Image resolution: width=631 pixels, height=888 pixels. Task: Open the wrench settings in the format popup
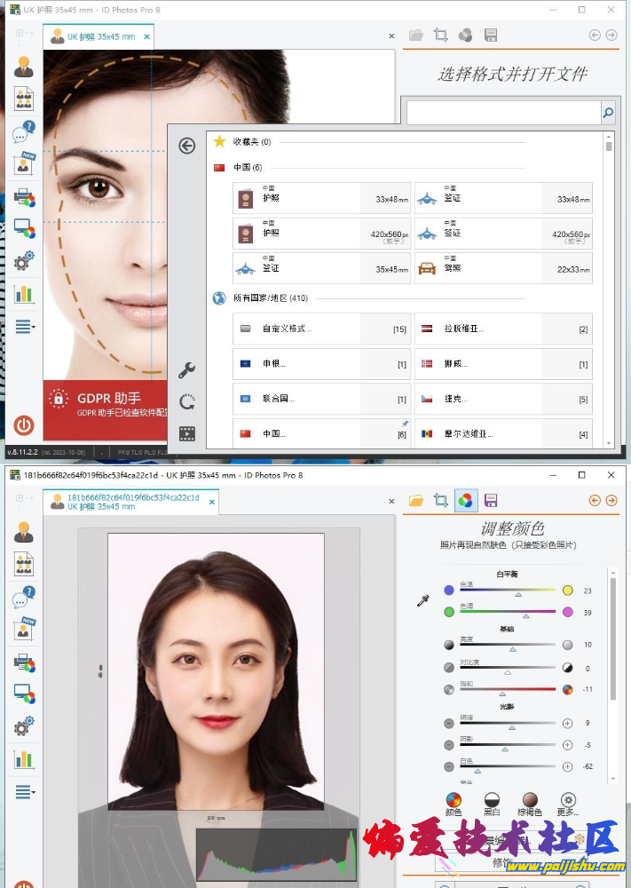186,370
